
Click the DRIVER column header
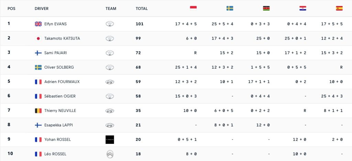tap(42, 9)
